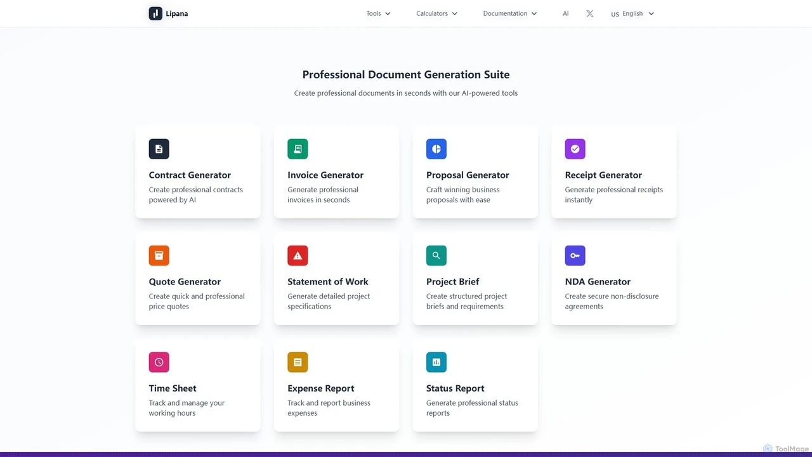Click 'Track and manage your working hours' text
Viewport: 812px width, 457px height.
coord(187,408)
